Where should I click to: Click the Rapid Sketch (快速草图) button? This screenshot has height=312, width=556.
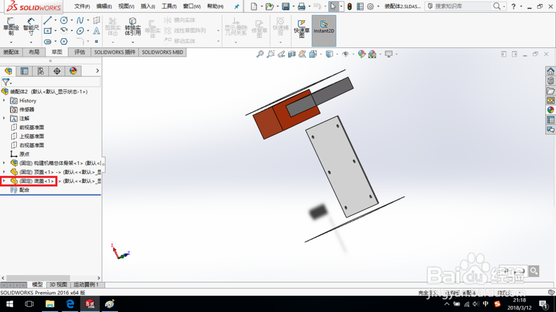point(301,29)
